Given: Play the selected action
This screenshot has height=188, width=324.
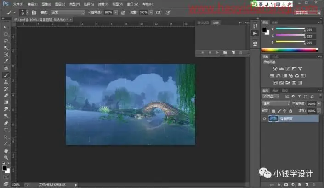Looking at the screenshot, I should [x=217, y=53].
